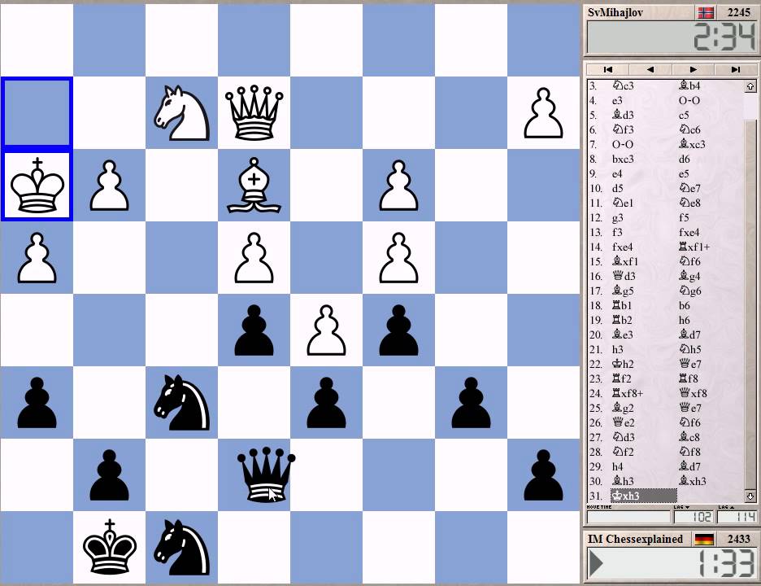Click the move list scroll-up arrow

(750, 86)
